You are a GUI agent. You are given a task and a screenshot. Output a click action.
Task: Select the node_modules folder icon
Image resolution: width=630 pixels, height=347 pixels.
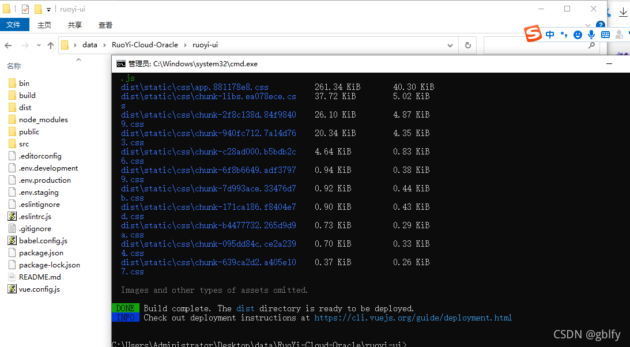click(12, 119)
